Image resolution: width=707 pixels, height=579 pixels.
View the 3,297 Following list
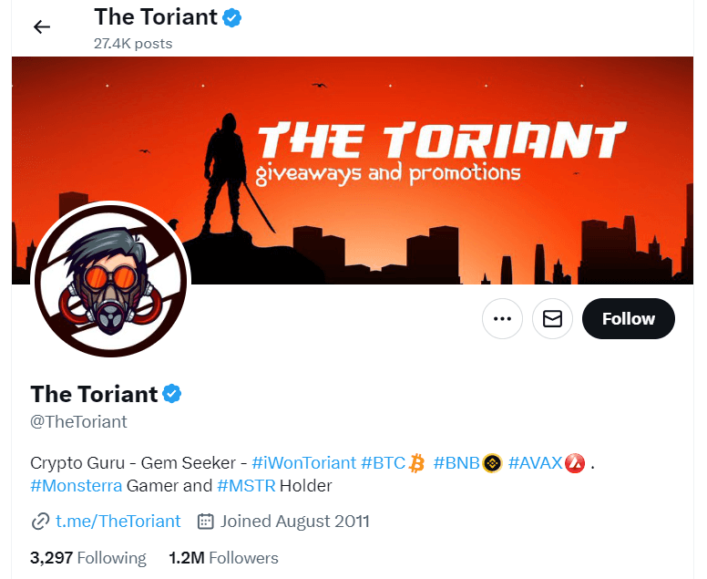87,558
